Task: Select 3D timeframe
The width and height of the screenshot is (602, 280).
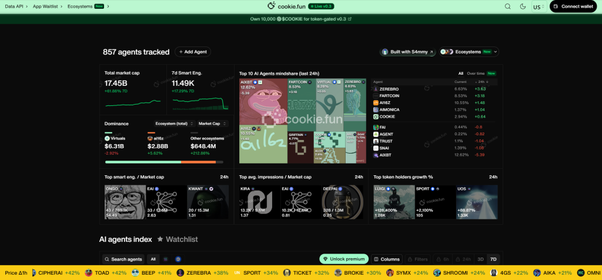Action: [480, 259]
